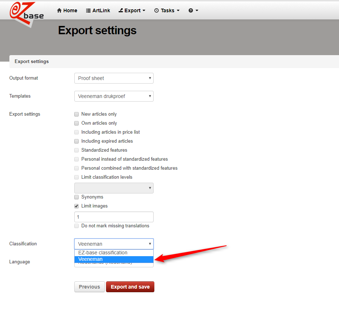Open the classification levels dropdown
This screenshot has height=312, width=339.
[x=114, y=188]
